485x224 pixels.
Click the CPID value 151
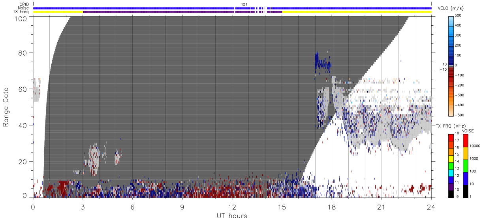[244, 4]
